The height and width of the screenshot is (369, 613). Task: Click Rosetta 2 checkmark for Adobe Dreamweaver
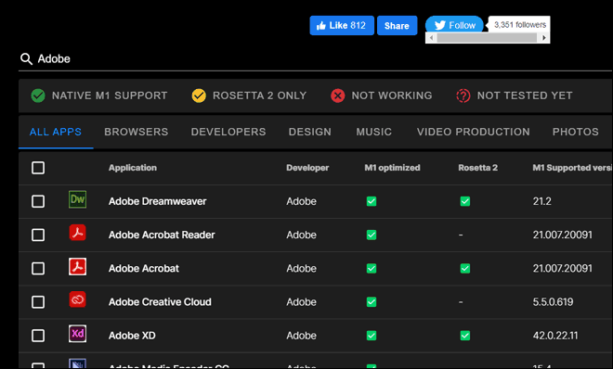coord(465,201)
